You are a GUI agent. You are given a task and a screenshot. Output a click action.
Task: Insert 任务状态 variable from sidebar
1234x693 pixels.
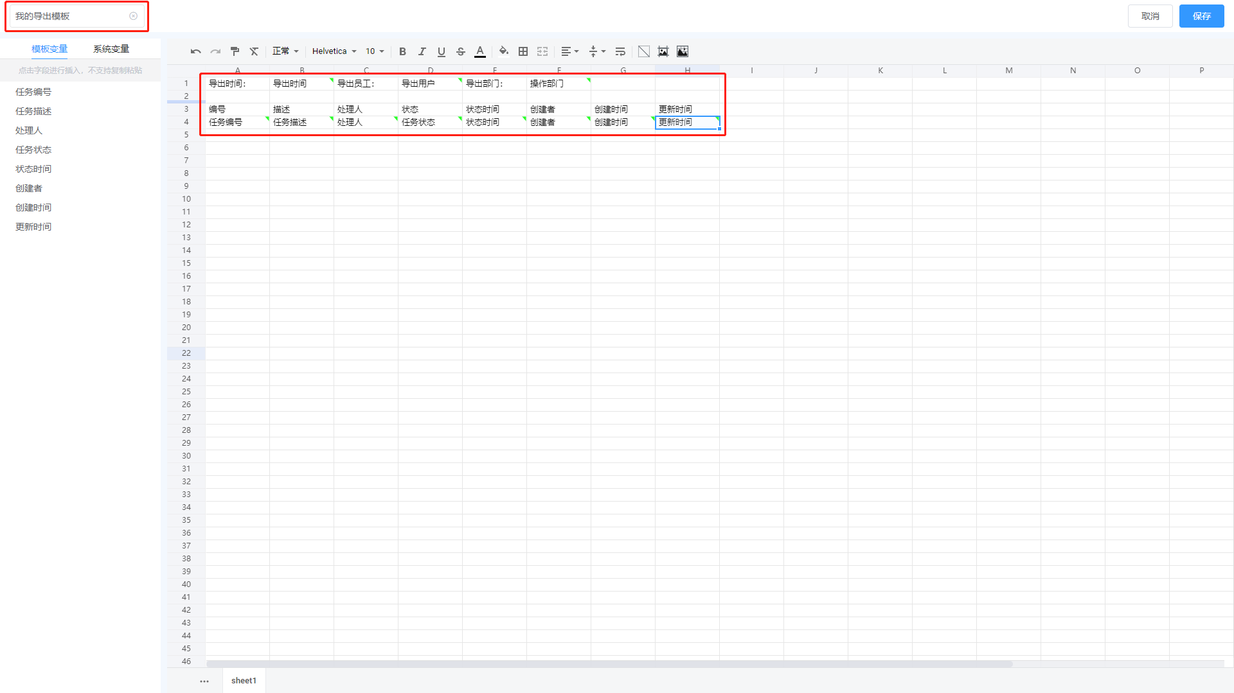pyautogui.click(x=33, y=150)
